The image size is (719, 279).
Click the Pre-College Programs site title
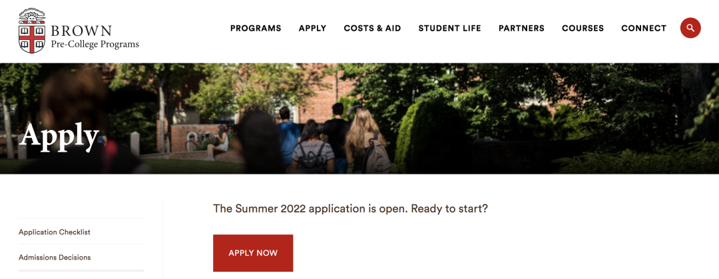[95, 45]
